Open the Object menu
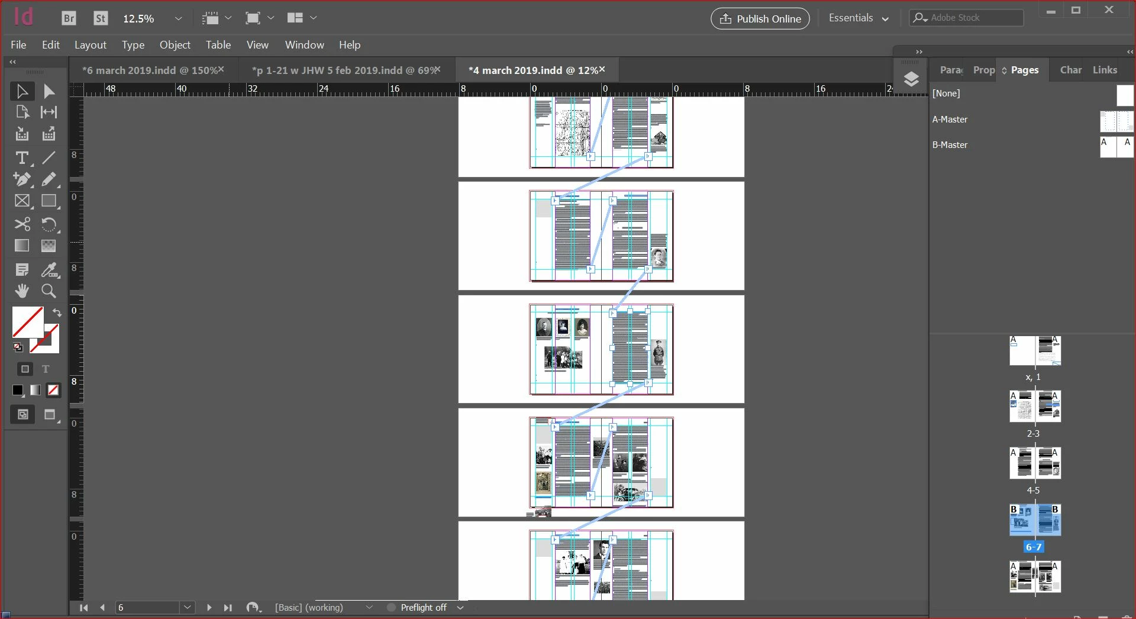 tap(175, 45)
